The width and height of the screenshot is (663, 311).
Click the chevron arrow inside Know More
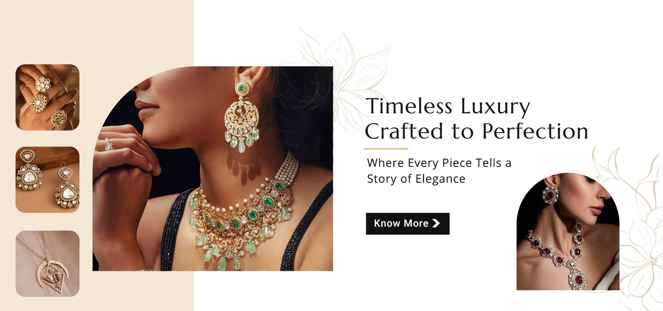[436, 224]
